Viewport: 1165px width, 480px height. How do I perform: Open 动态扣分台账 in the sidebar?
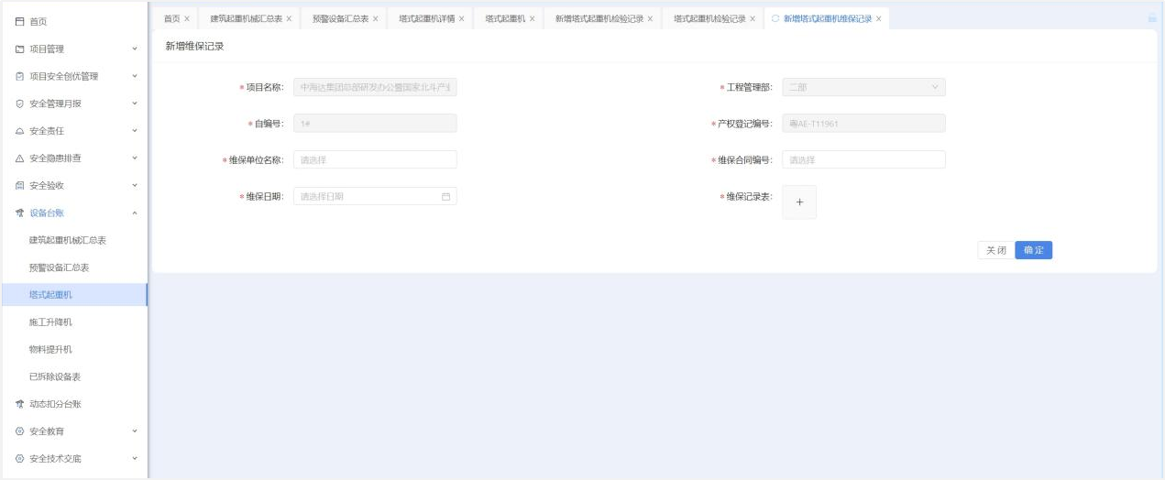tap(61, 404)
